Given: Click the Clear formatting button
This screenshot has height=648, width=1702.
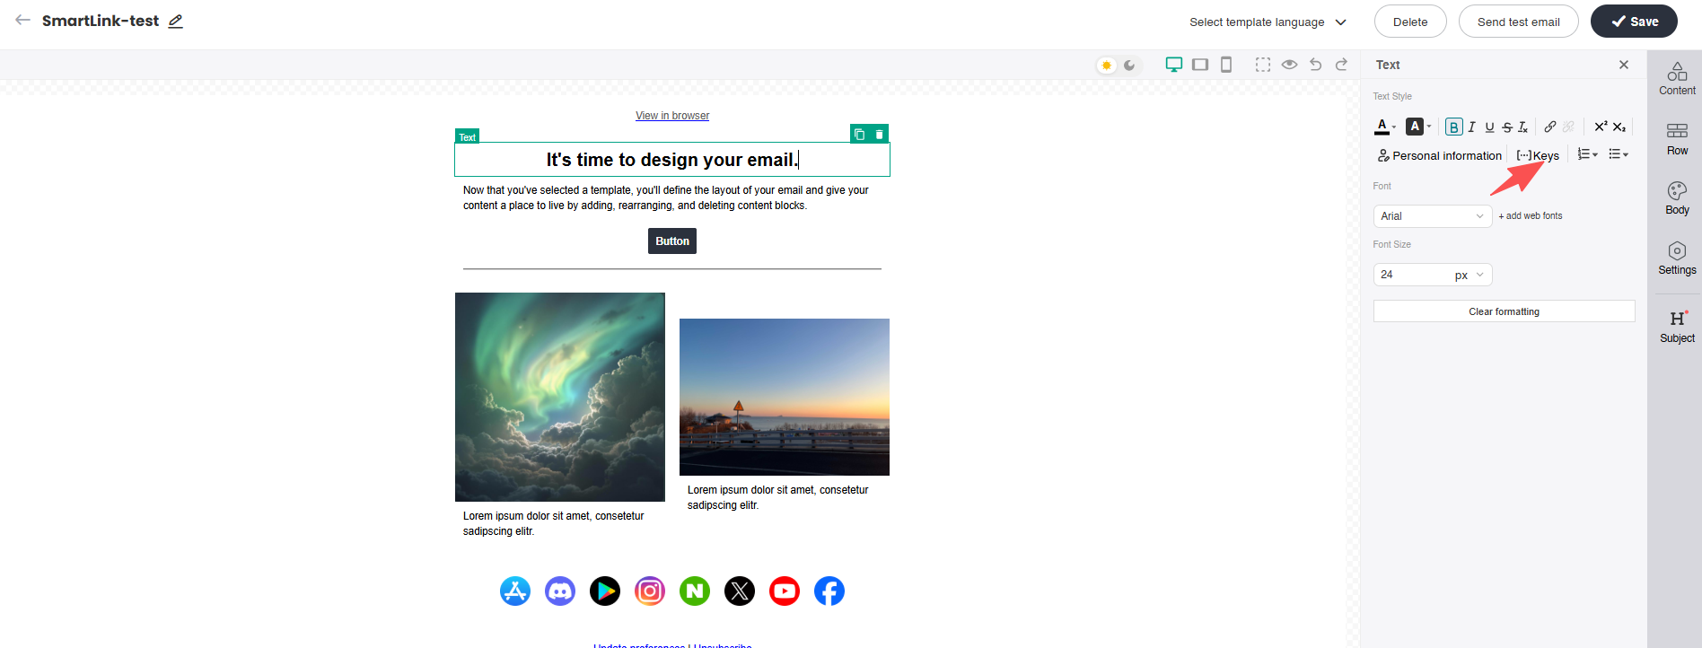Looking at the screenshot, I should [x=1505, y=311].
